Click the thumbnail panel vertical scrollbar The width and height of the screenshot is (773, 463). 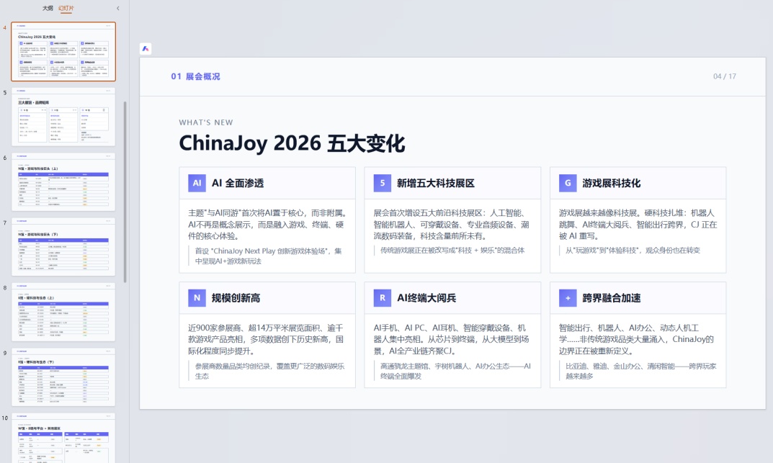click(125, 192)
